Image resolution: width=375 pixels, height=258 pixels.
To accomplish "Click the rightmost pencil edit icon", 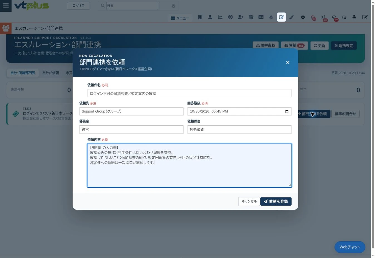I will click(x=365, y=17).
